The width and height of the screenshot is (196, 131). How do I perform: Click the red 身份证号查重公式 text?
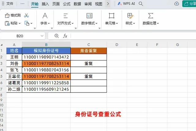98,114
